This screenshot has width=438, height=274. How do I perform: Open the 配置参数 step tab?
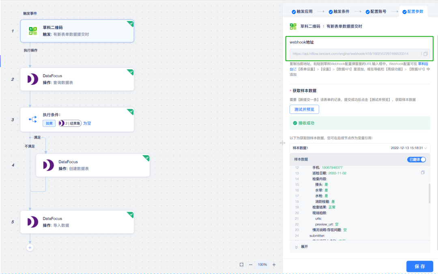coord(413,11)
